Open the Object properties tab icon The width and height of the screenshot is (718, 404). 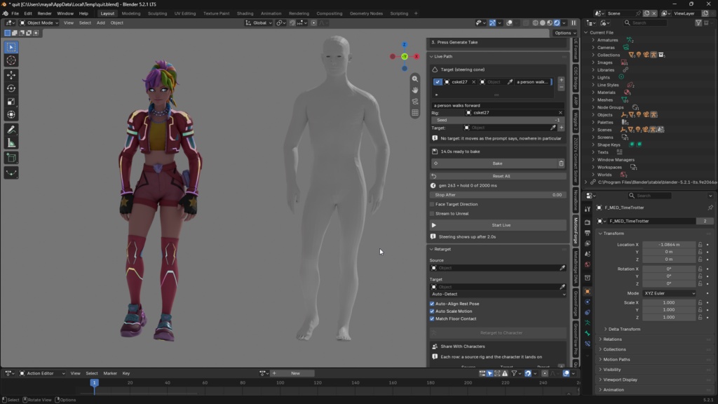tap(588, 291)
